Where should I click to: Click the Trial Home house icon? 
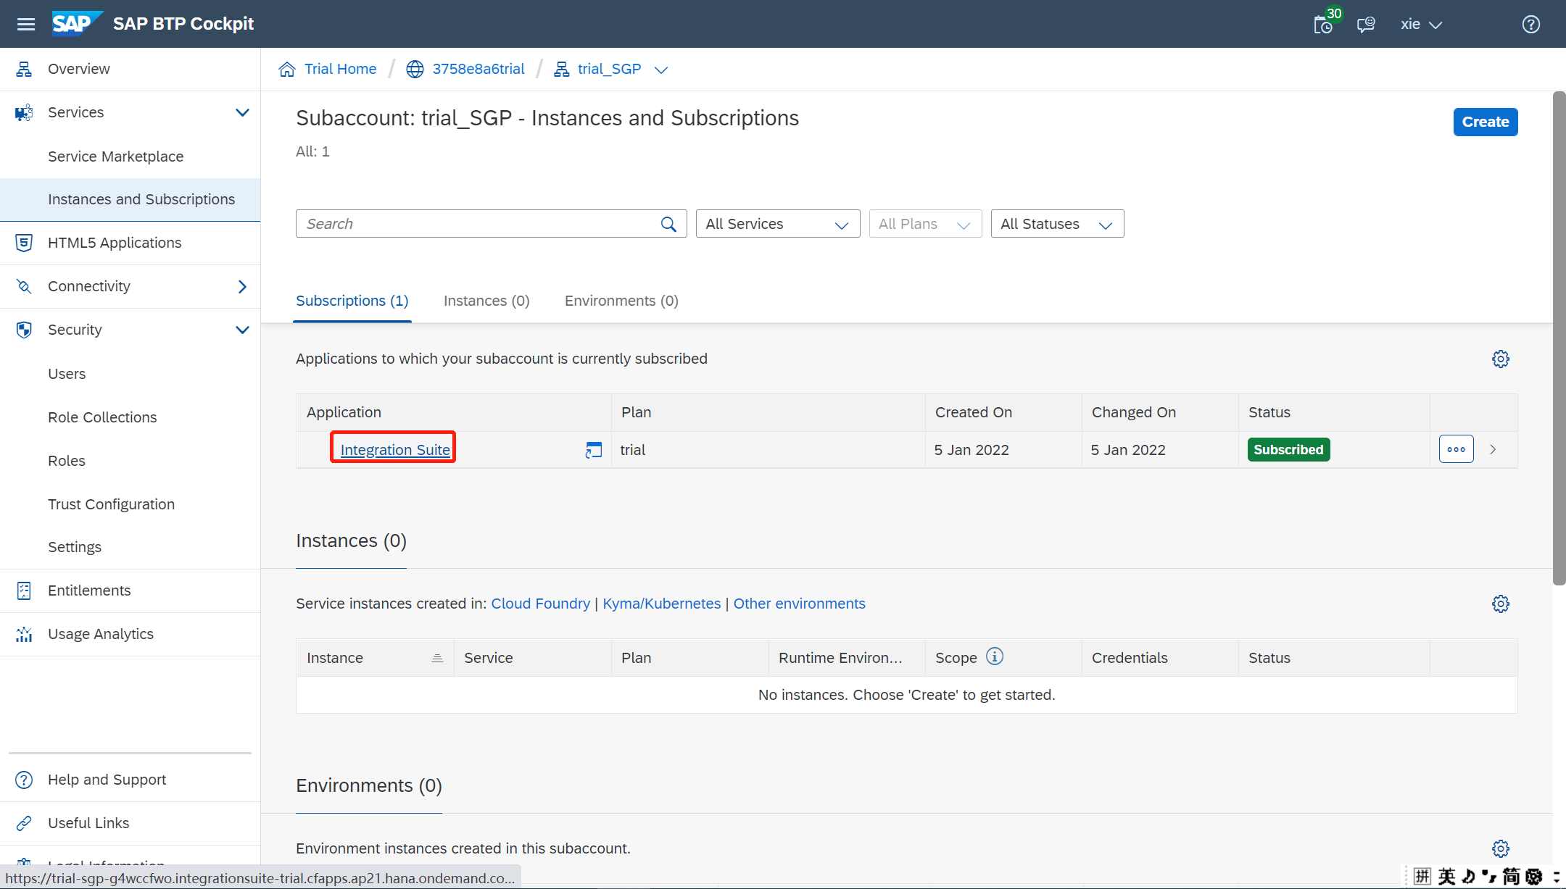[x=287, y=69]
